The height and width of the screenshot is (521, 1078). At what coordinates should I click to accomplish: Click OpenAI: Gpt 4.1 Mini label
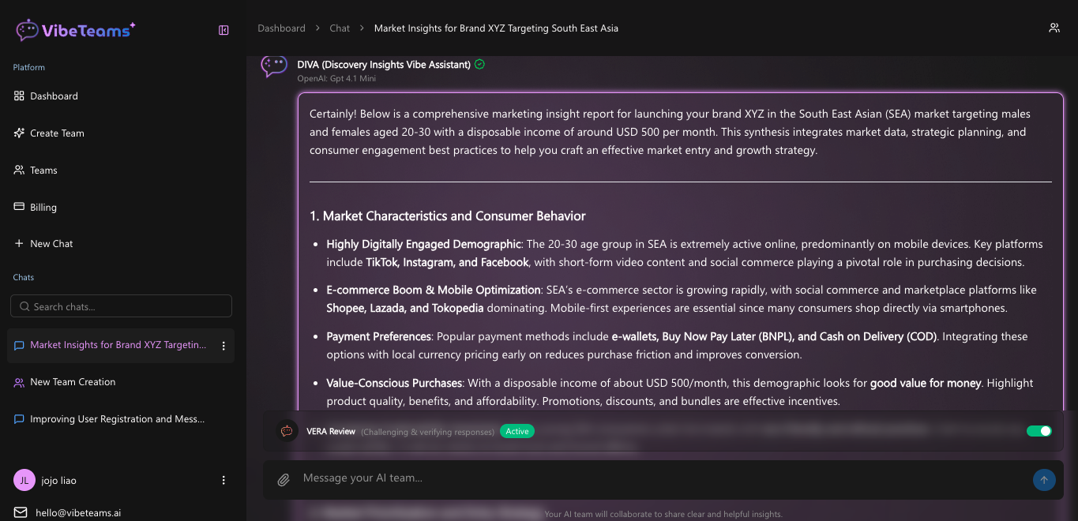(x=336, y=79)
